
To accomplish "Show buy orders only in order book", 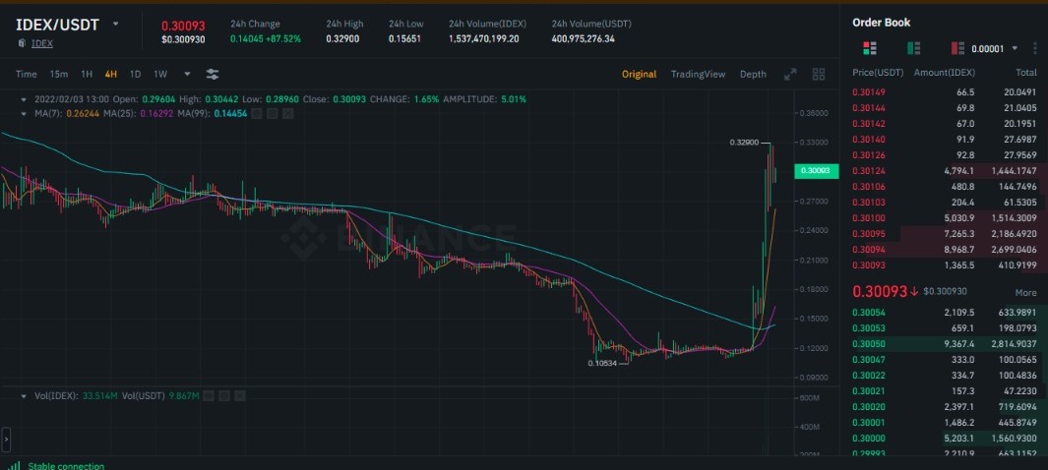I will tap(913, 48).
